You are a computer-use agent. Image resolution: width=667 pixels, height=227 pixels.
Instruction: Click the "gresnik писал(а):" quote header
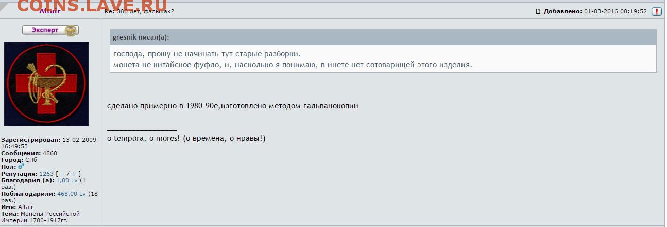[141, 37]
